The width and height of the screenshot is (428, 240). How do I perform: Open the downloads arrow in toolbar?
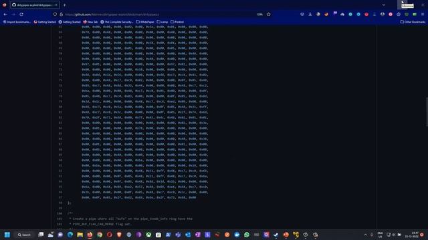[310, 14]
